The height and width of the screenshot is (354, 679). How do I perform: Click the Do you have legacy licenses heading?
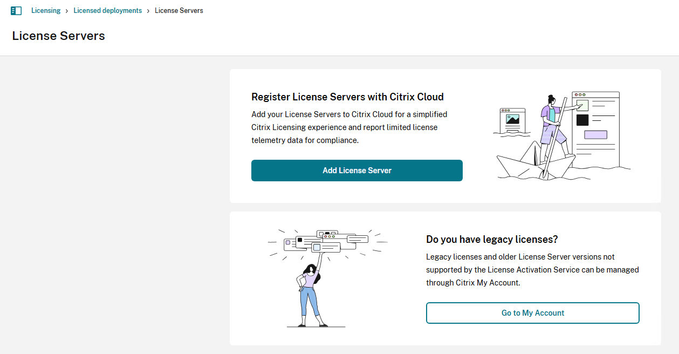492,239
